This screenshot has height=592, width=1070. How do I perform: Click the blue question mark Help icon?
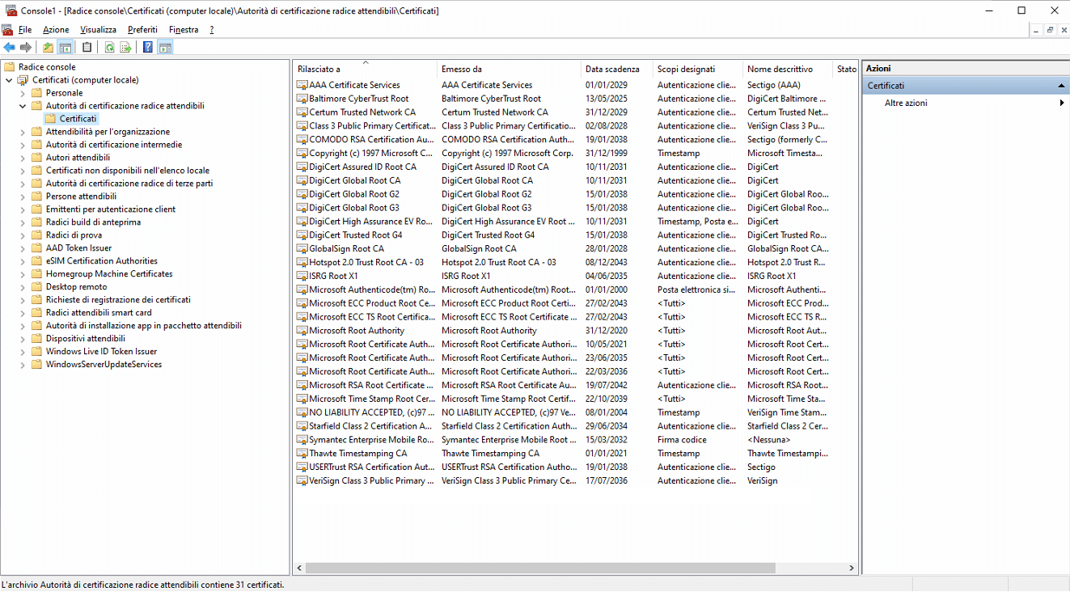click(148, 48)
